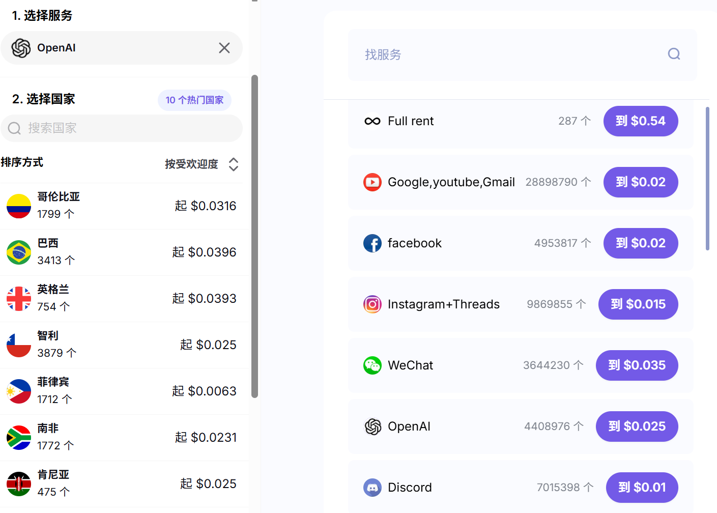
Task: Select the Colombia flag icon
Action: tap(19, 206)
